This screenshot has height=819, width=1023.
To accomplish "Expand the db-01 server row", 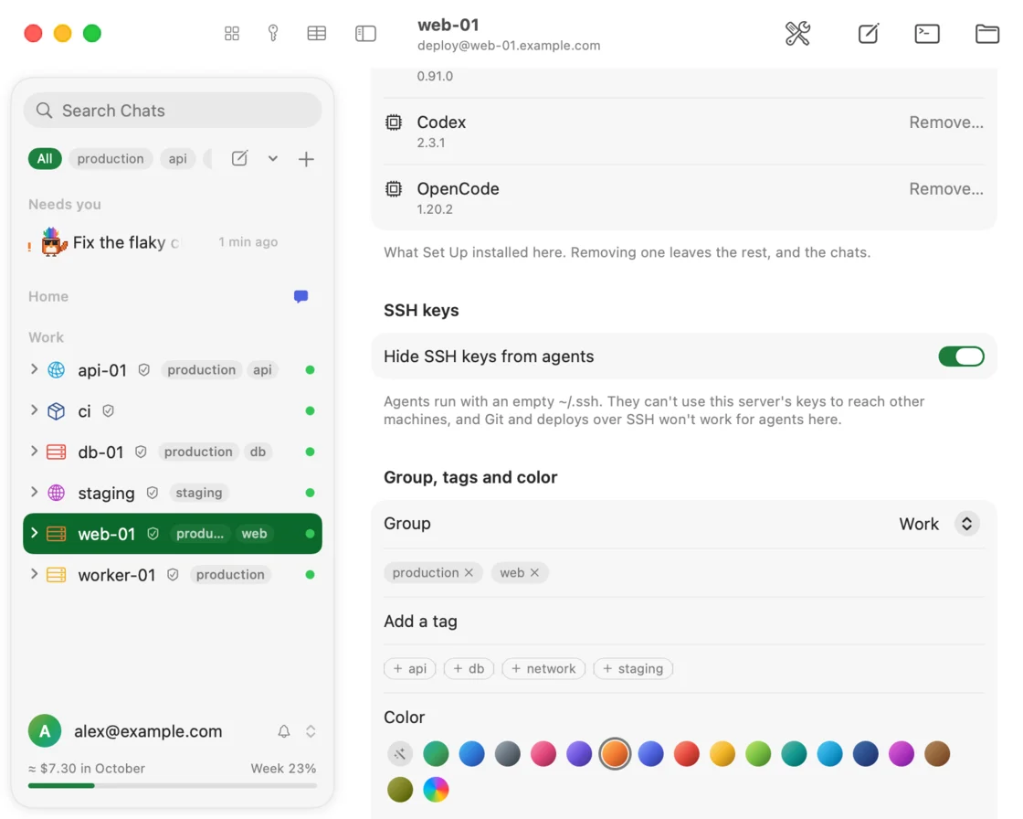I will click(x=34, y=452).
